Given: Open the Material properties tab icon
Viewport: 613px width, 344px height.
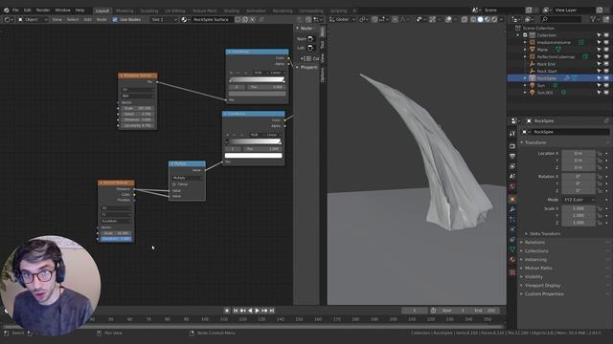Looking at the screenshot, I should tap(512, 259).
